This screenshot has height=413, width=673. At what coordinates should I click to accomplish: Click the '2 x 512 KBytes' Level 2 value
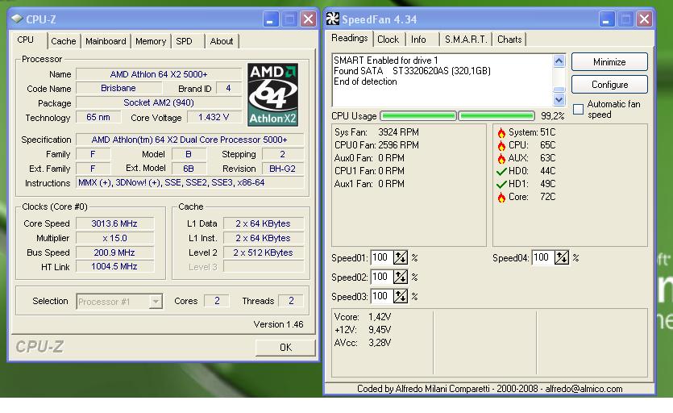263,252
